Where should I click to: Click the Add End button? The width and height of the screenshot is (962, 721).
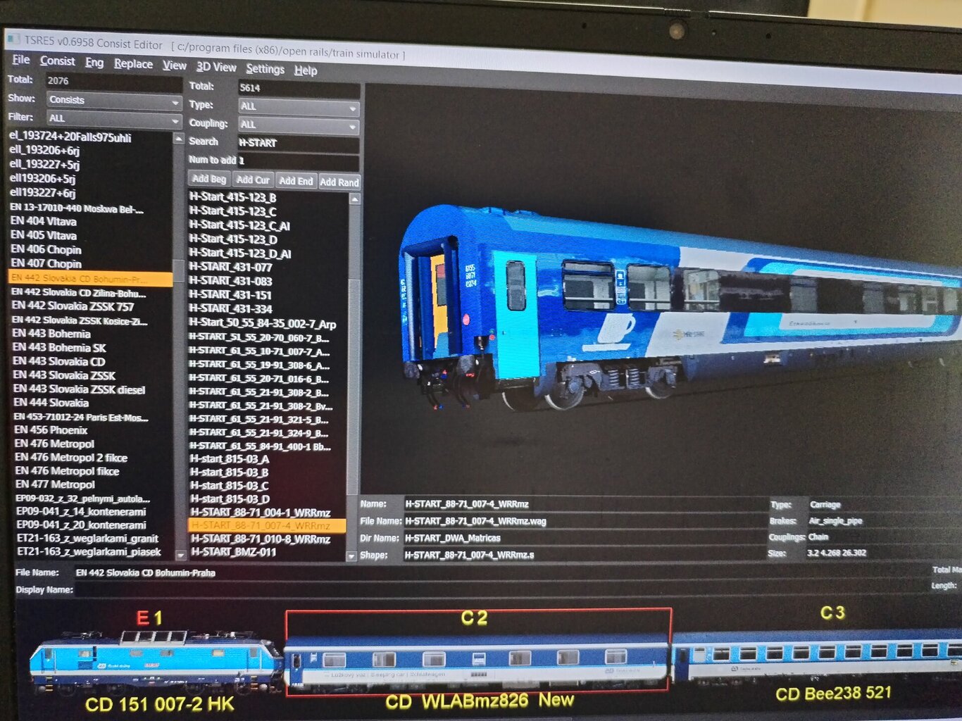(296, 181)
